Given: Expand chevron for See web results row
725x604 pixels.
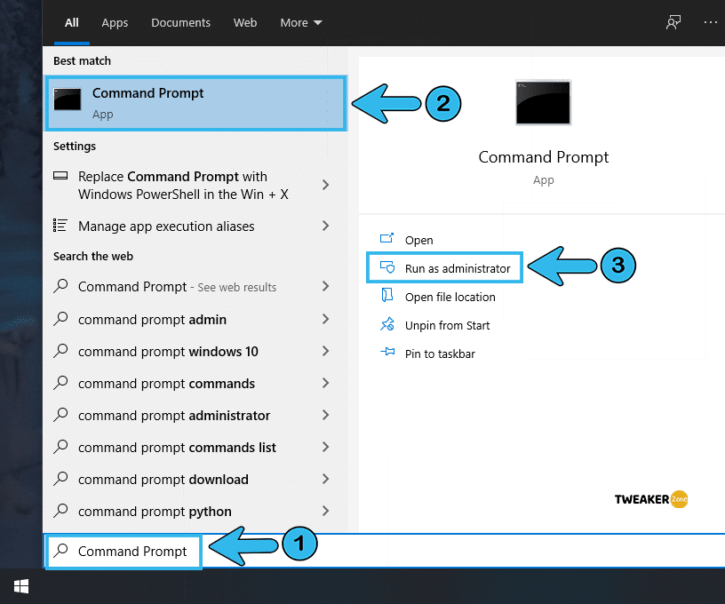Looking at the screenshot, I should point(325,286).
